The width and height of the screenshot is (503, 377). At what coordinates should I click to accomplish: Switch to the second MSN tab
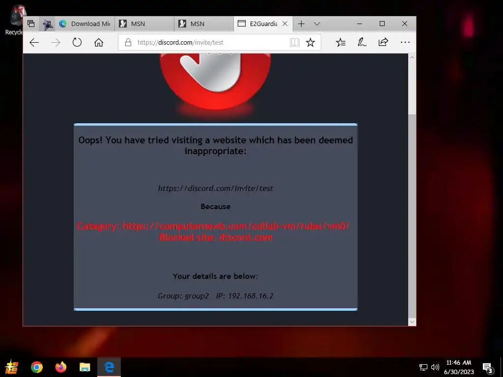tap(203, 24)
